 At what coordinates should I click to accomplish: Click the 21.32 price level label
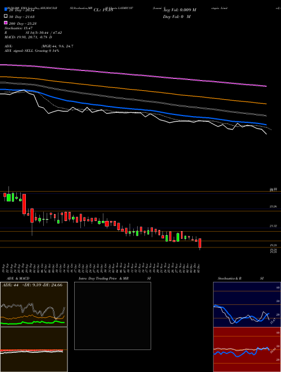pyautogui.click(x=273, y=226)
